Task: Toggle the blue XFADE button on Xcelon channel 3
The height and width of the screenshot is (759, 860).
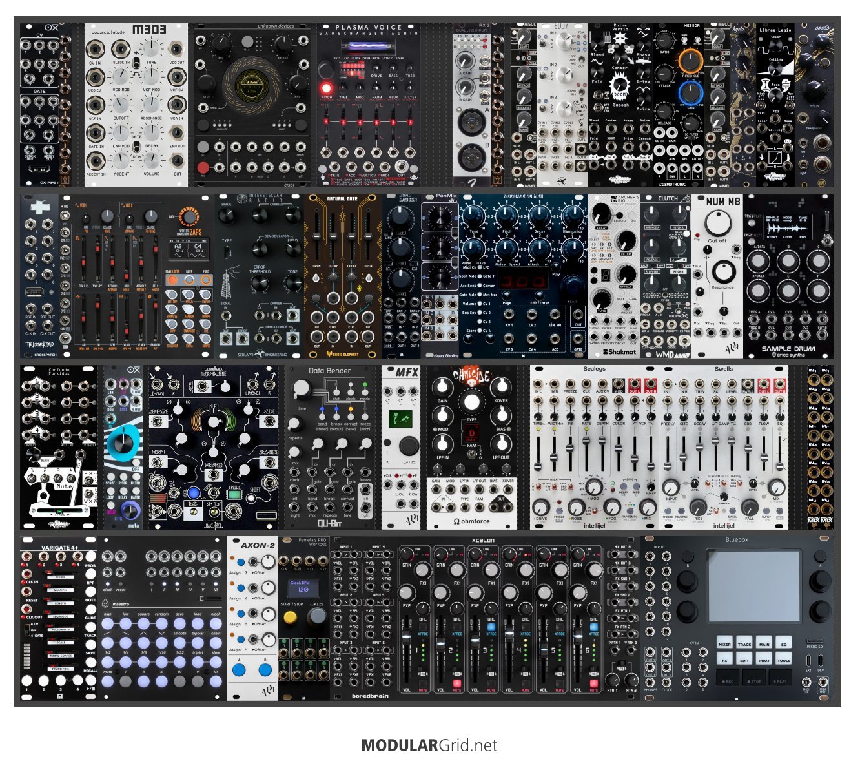Action: (x=491, y=627)
